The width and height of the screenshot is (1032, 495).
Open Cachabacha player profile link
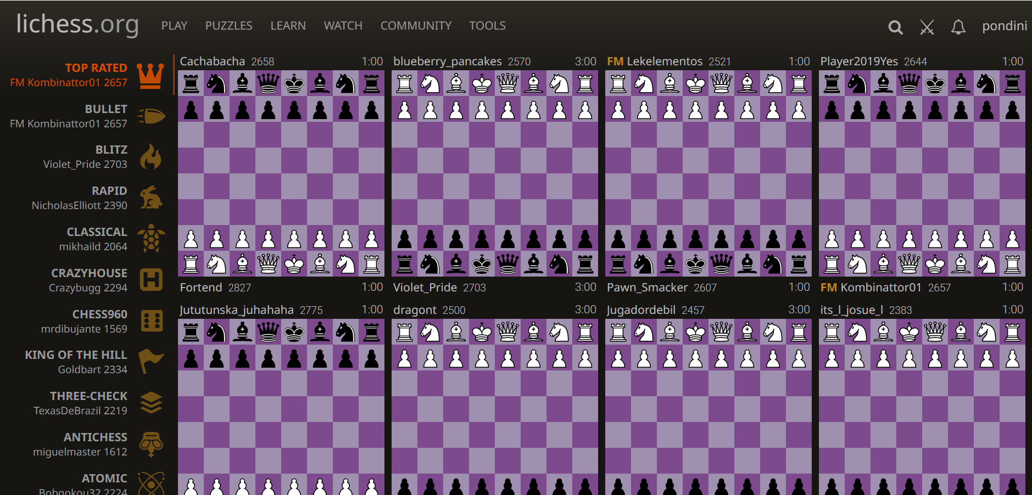(213, 61)
